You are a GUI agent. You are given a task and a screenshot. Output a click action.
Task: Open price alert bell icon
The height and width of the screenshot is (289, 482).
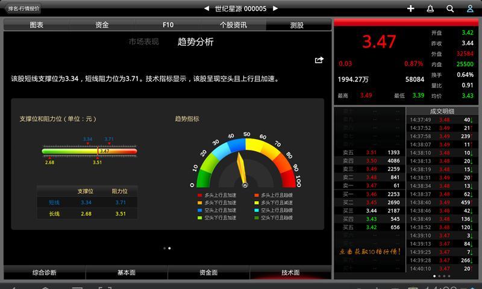pyautogui.click(x=430, y=8)
